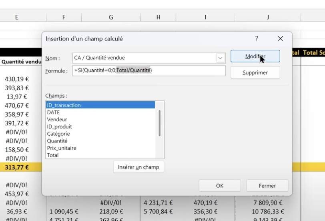This screenshot has width=325, height=221.
Task: Select DATE in the Champs list
Action: [100, 113]
